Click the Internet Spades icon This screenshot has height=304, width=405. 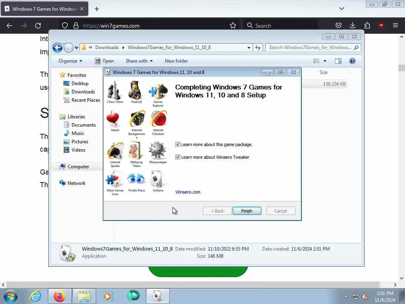pos(115,151)
